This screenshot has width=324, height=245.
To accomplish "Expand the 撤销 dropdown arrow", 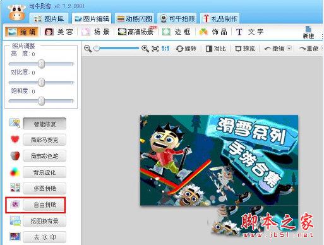I will tap(289, 49).
